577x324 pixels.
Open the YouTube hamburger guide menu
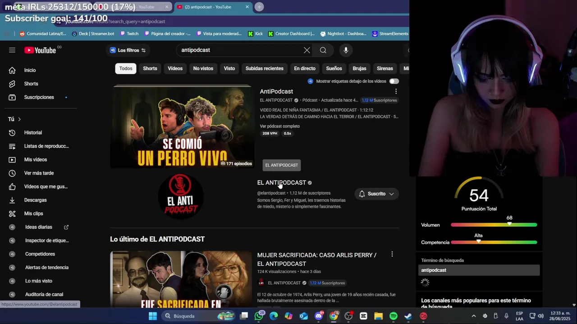click(12, 50)
